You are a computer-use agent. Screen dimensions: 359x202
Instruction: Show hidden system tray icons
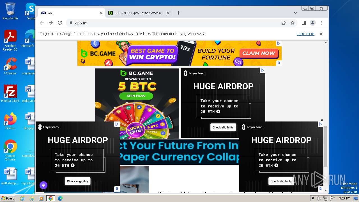click(x=313, y=198)
